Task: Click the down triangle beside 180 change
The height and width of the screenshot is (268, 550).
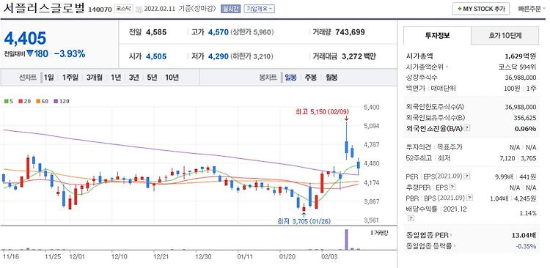Action: click(30, 53)
